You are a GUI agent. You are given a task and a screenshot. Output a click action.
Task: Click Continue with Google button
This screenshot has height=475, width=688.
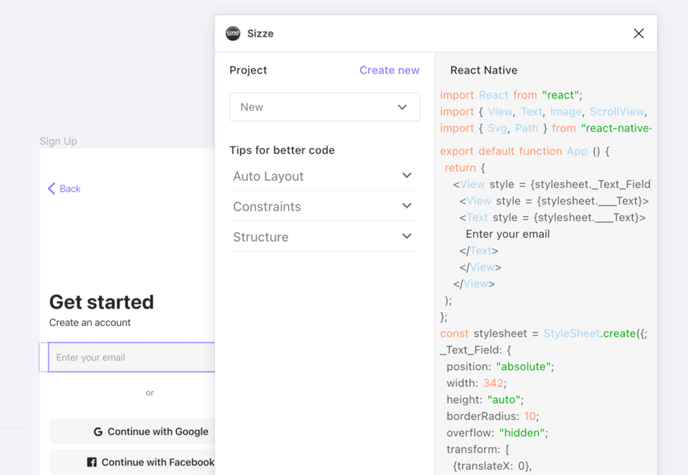tap(132, 431)
